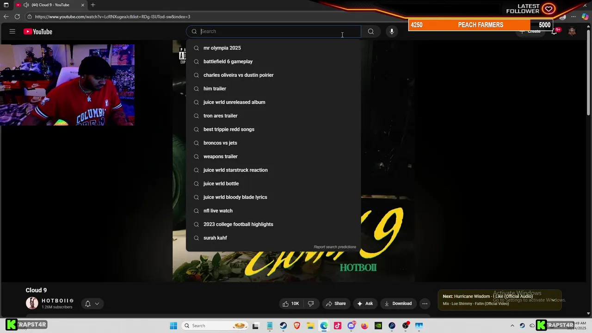Open NVIDIA app from taskbar
This screenshot has width=592, height=333.
coord(378,326)
